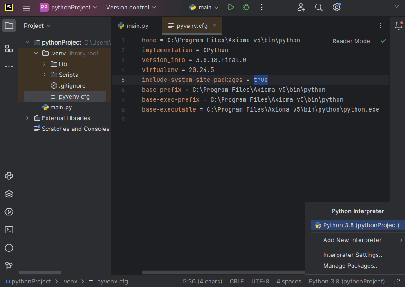Open the Notifications bell panel

click(x=398, y=26)
